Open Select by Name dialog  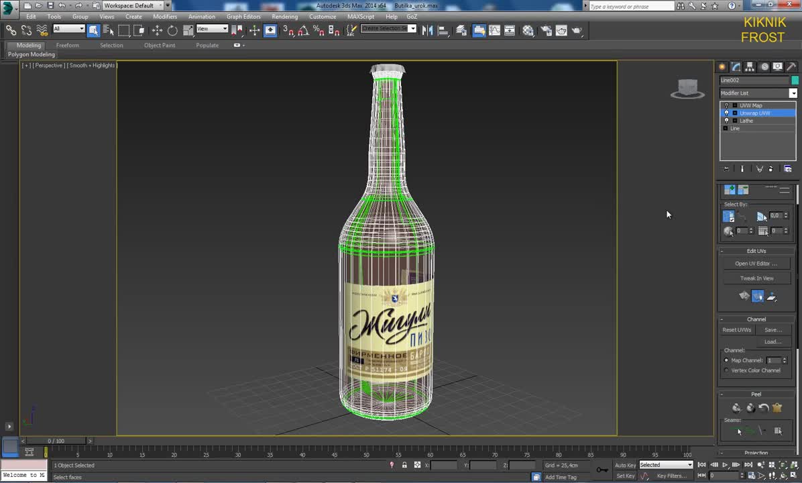tap(109, 31)
